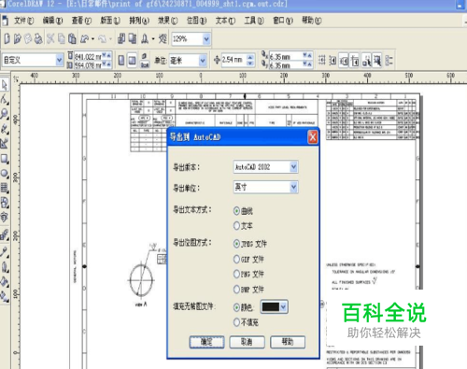
Task: Click the Cut toolbar icon
Action: (50, 39)
